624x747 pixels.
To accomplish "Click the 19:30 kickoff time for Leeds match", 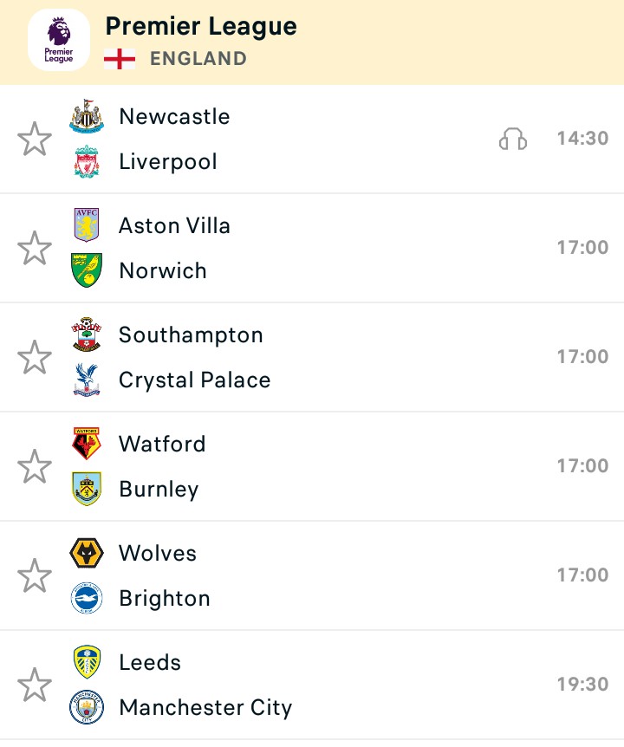I will pyautogui.click(x=583, y=684).
